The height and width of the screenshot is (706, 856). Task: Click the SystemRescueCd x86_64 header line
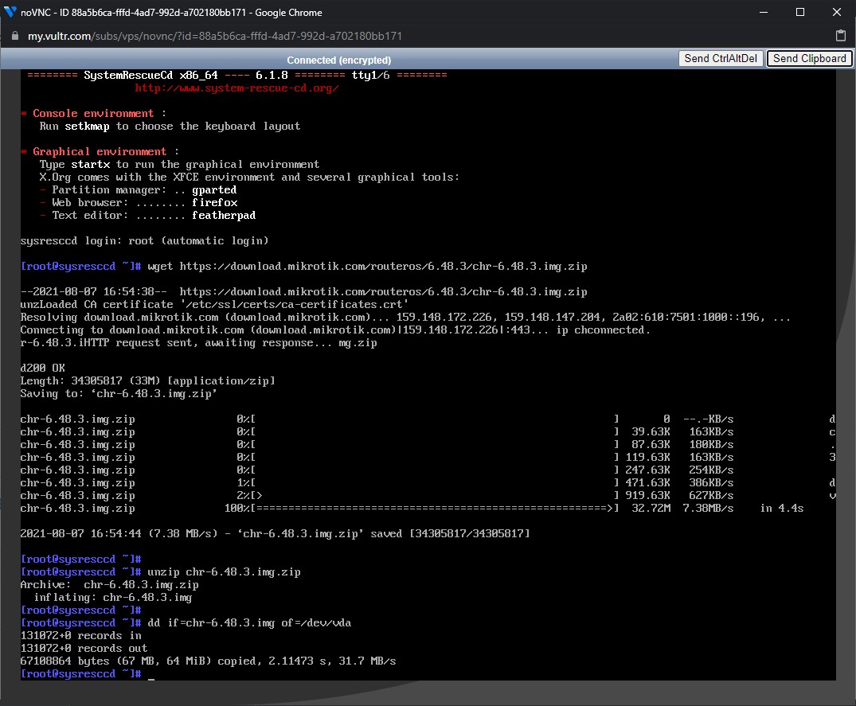(237, 76)
